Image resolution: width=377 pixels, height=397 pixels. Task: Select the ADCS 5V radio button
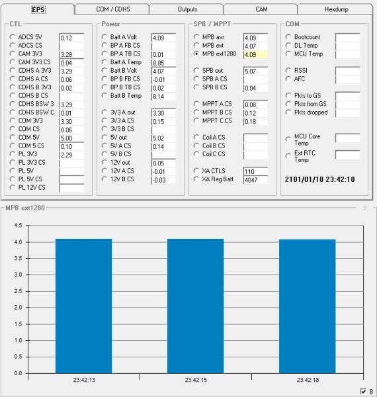coord(12,37)
